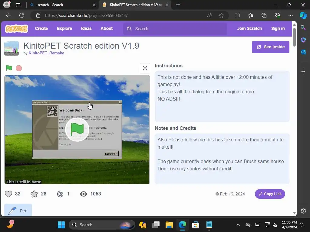Image resolution: width=310 pixels, height=232 pixels.
Task: Open a new browser tab
Action: click(178, 5)
